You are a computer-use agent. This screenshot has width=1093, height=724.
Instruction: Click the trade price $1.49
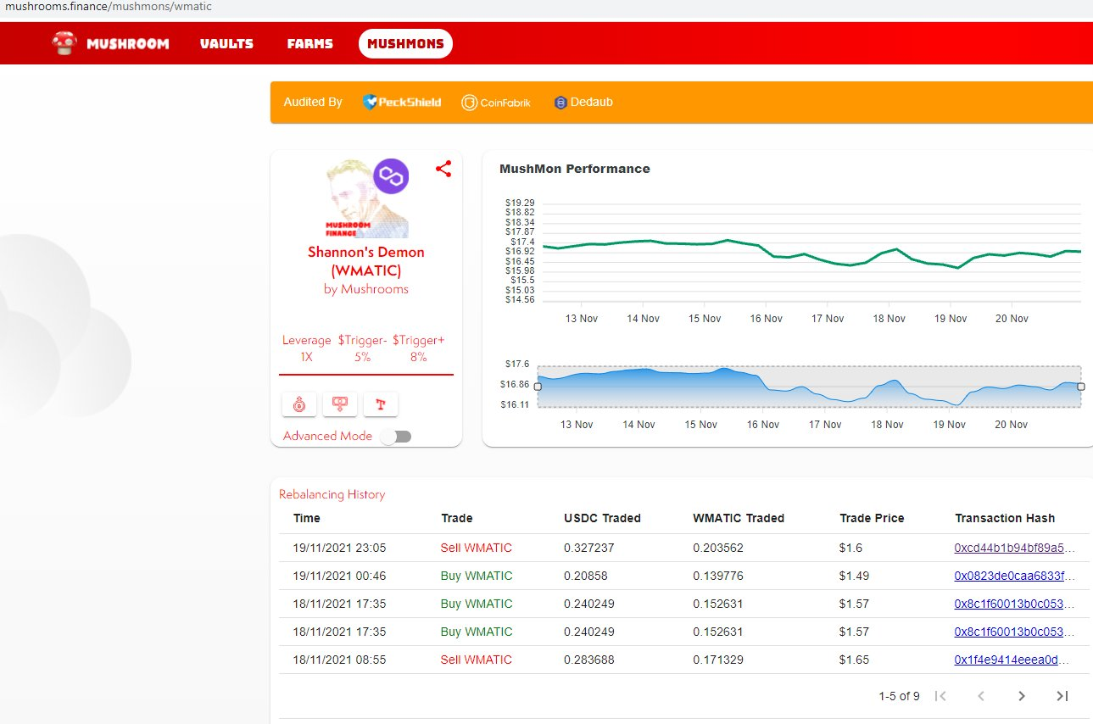[x=853, y=576]
